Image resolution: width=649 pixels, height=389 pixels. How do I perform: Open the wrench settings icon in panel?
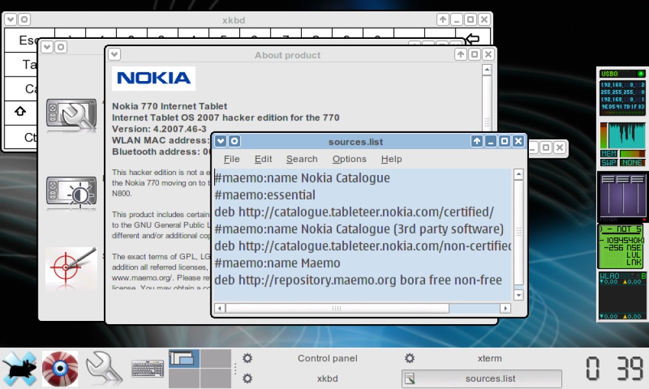pos(104,369)
